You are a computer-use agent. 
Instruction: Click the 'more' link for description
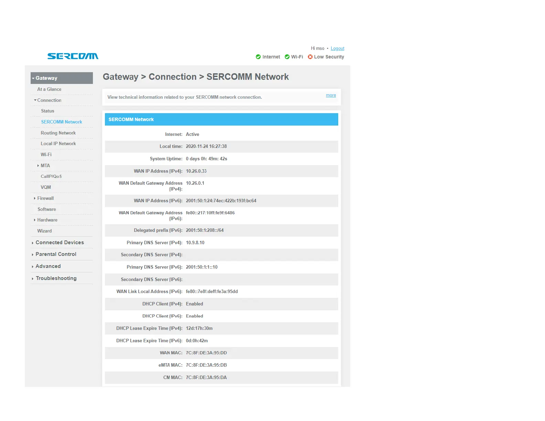pyautogui.click(x=331, y=95)
